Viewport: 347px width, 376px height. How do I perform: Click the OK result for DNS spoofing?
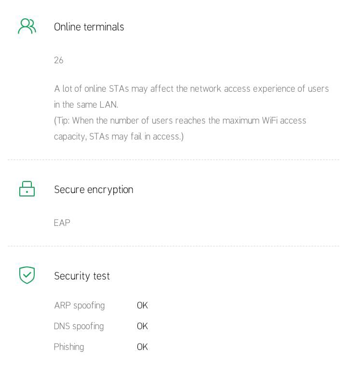click(142, 326)
